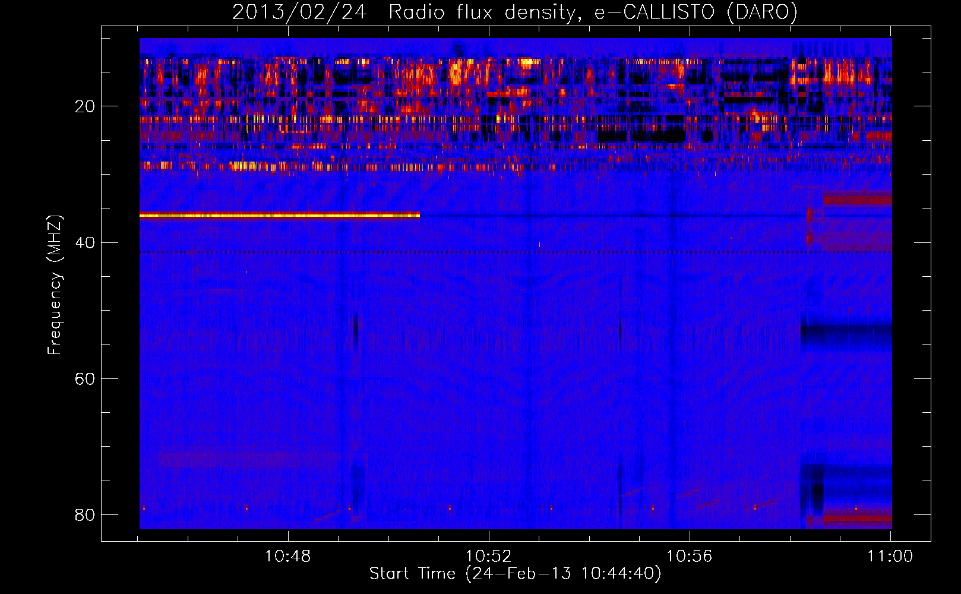Click the 10:48 time tick label
The width and height of the screenshot is (961, 594).
click(288, 557)
